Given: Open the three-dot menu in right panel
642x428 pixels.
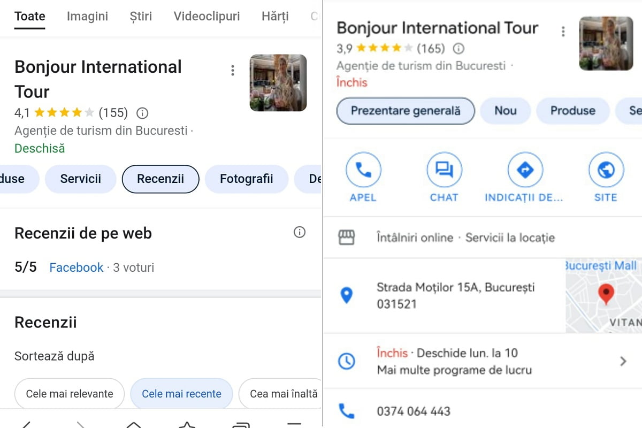Looking at the screenshot, I should pos(562,32).
